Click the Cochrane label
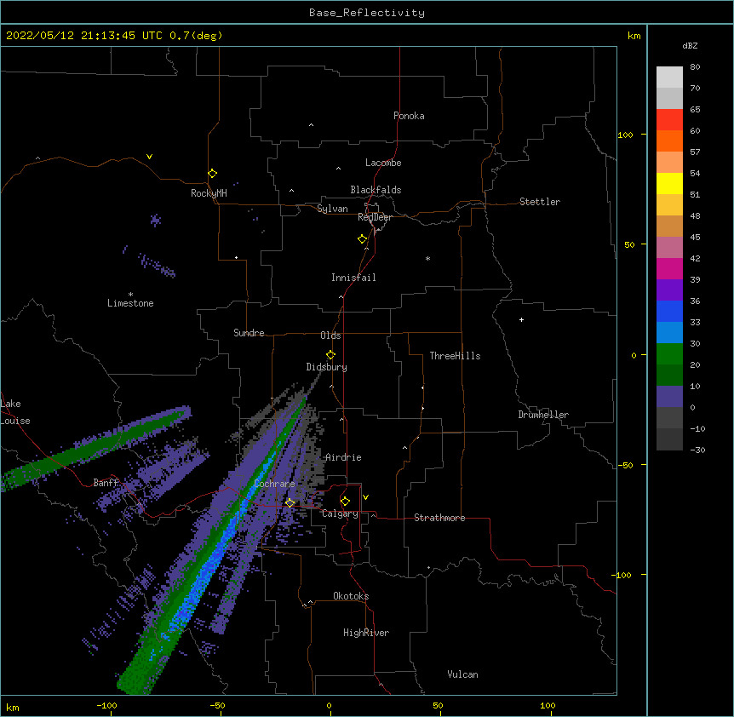Image resolution: width=734 pixels, height=717 pixels. click(x=275, y=484)
